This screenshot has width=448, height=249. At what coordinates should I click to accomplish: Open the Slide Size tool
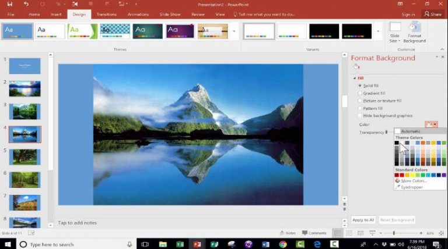(395, 32)
